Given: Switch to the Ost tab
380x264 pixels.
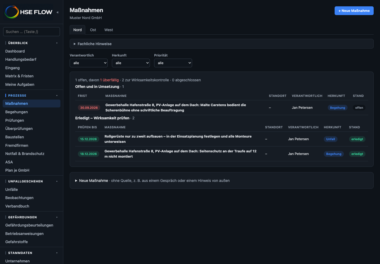Looking at the screenshot, I should [x=93, y=30].
